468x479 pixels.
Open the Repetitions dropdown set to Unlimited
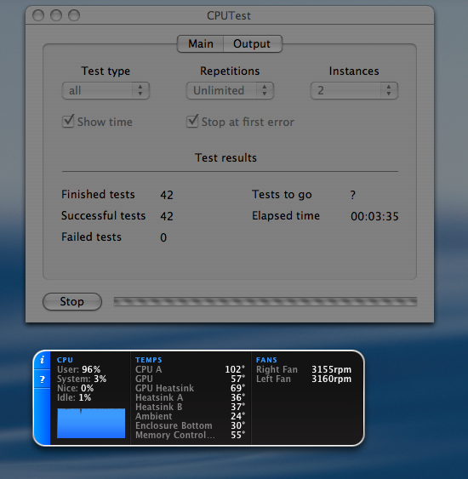230,90
